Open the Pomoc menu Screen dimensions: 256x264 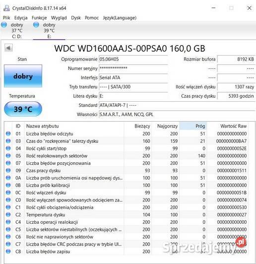(x=92, y=18)
